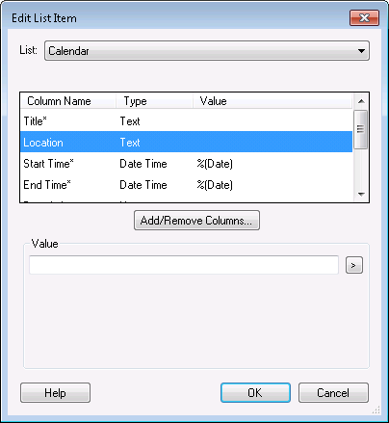The height and width of the screenshot is (423, 389).
Task: Click the > variable picker button
Action: (x=354, y=265)
